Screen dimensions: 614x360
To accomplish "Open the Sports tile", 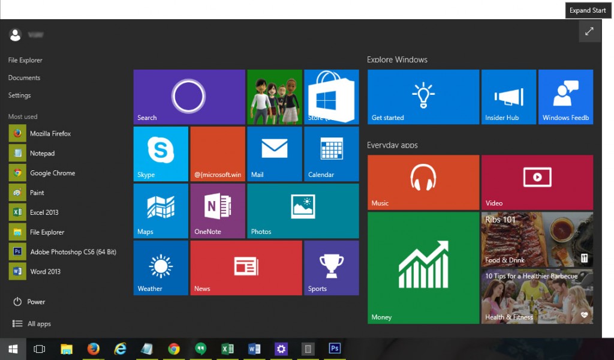I will point(332,268).
